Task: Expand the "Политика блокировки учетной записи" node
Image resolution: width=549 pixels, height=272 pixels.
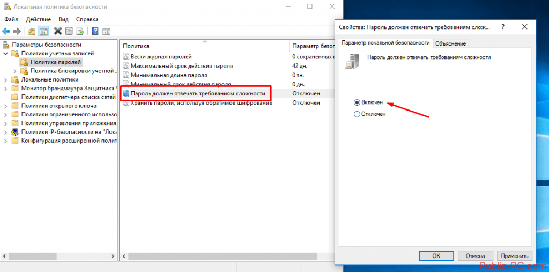Action: (14, 71)
